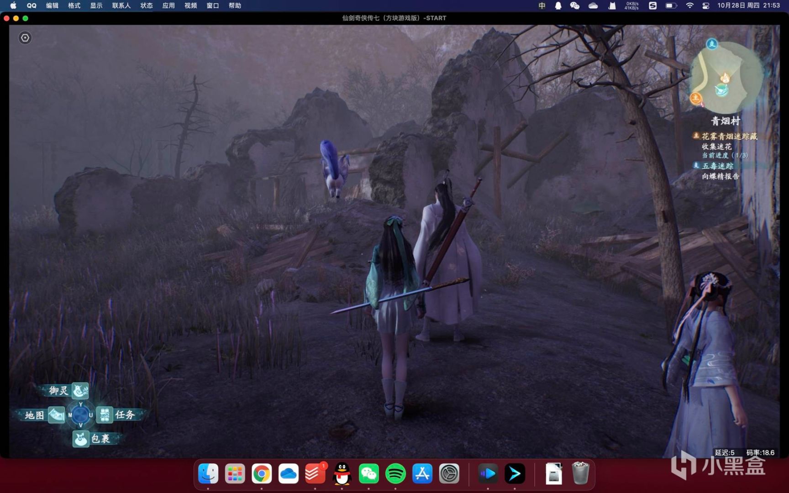Open OneDrive from the Dock
The image size is (789, 493).
point(289,474)
